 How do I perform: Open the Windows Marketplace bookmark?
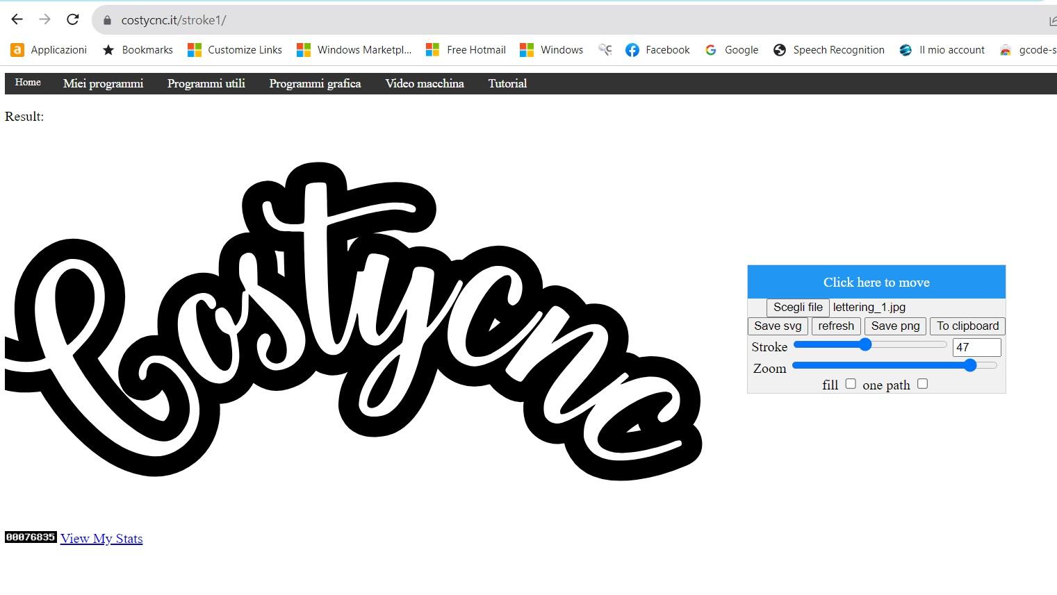coord(354,50)
